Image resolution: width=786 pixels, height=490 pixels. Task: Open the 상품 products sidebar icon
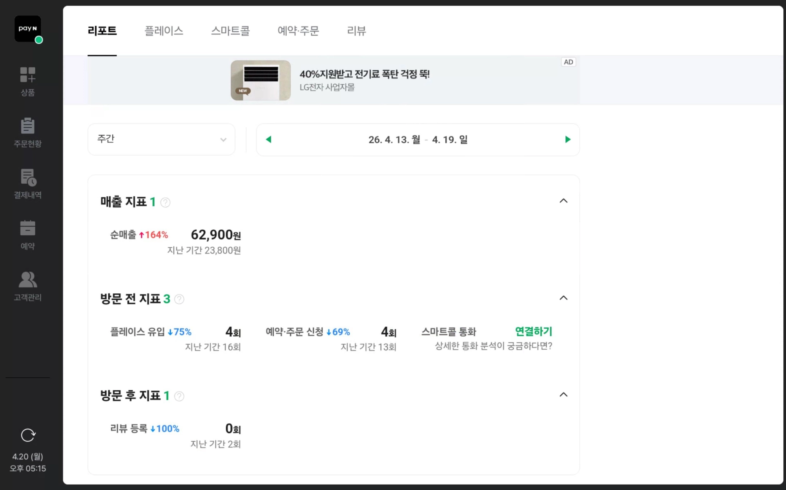[28, 75]
